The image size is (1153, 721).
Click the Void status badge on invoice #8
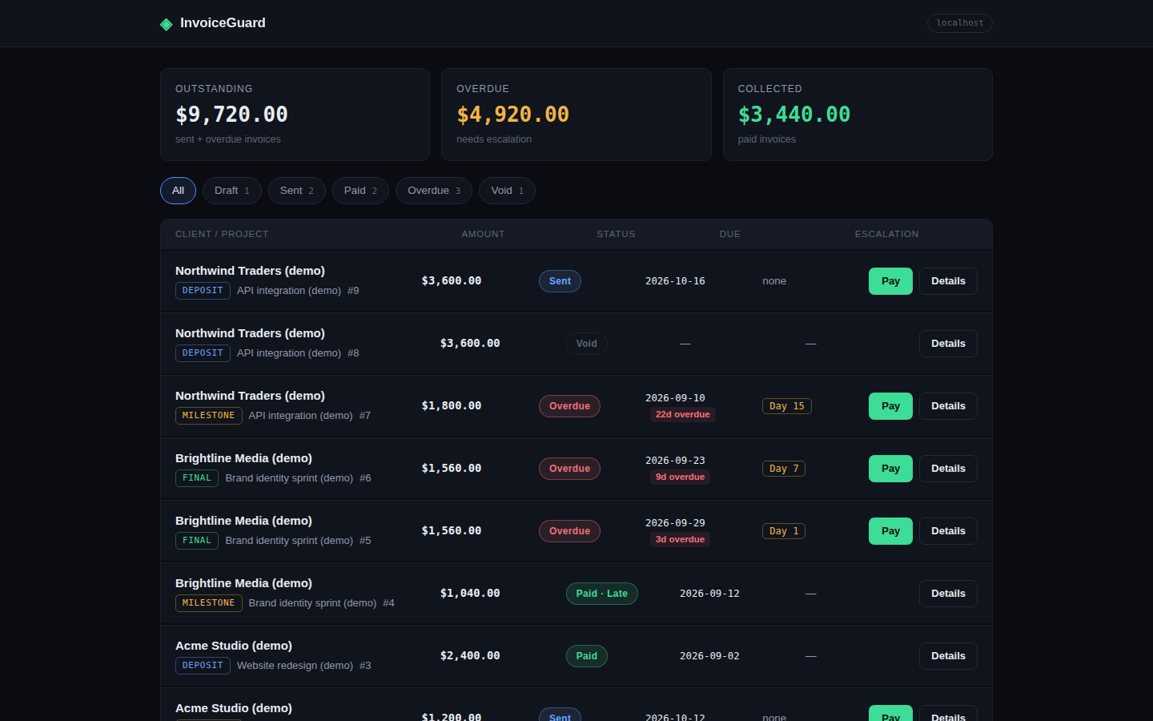coord(586,344)
